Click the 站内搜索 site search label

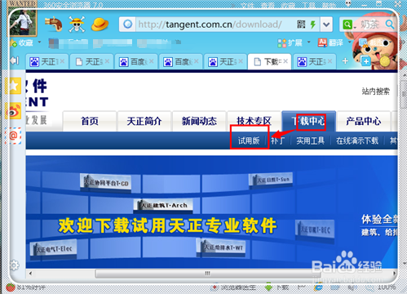pos(376,91)
